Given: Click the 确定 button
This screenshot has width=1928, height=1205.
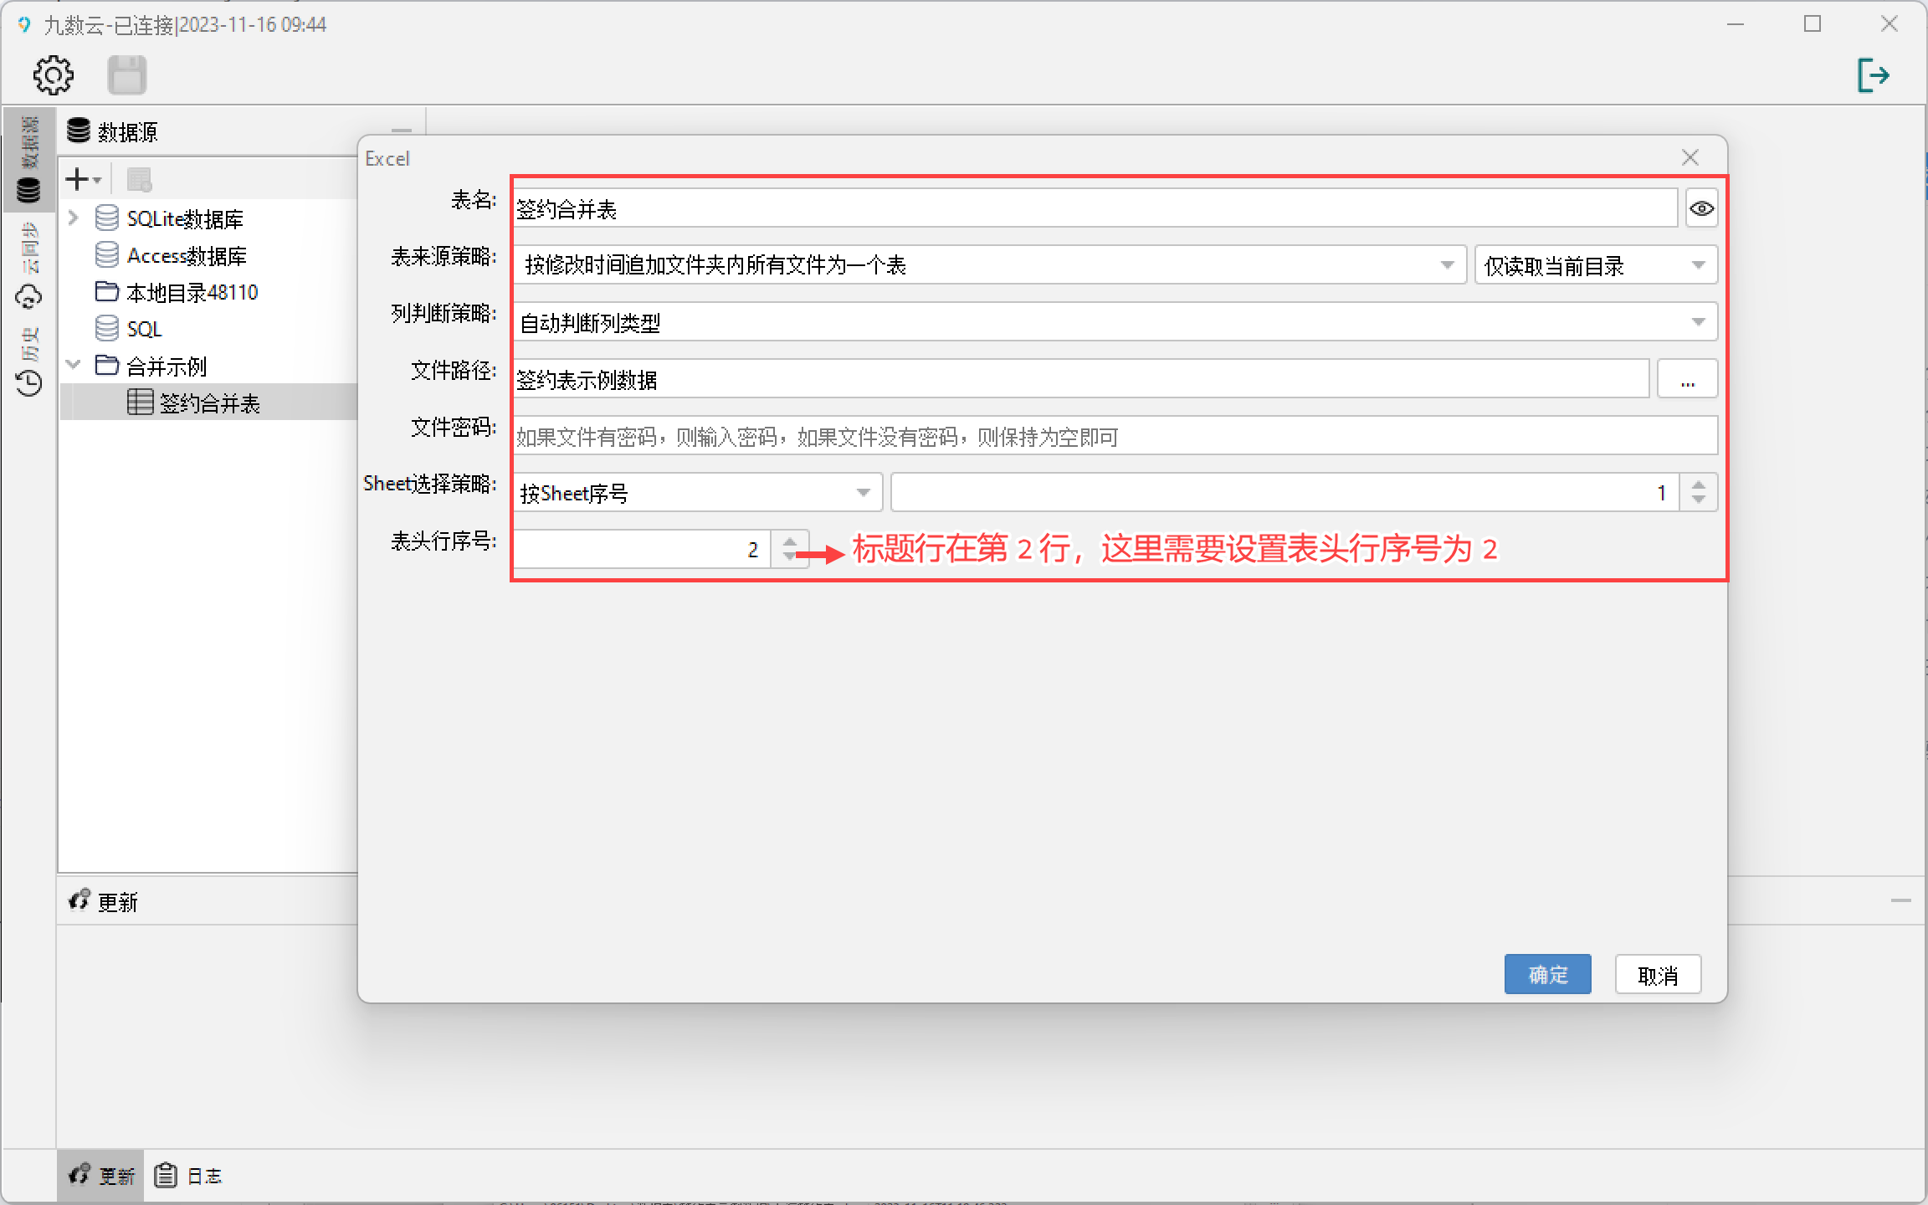Looking at the screenshot, I should (1547, 974).
